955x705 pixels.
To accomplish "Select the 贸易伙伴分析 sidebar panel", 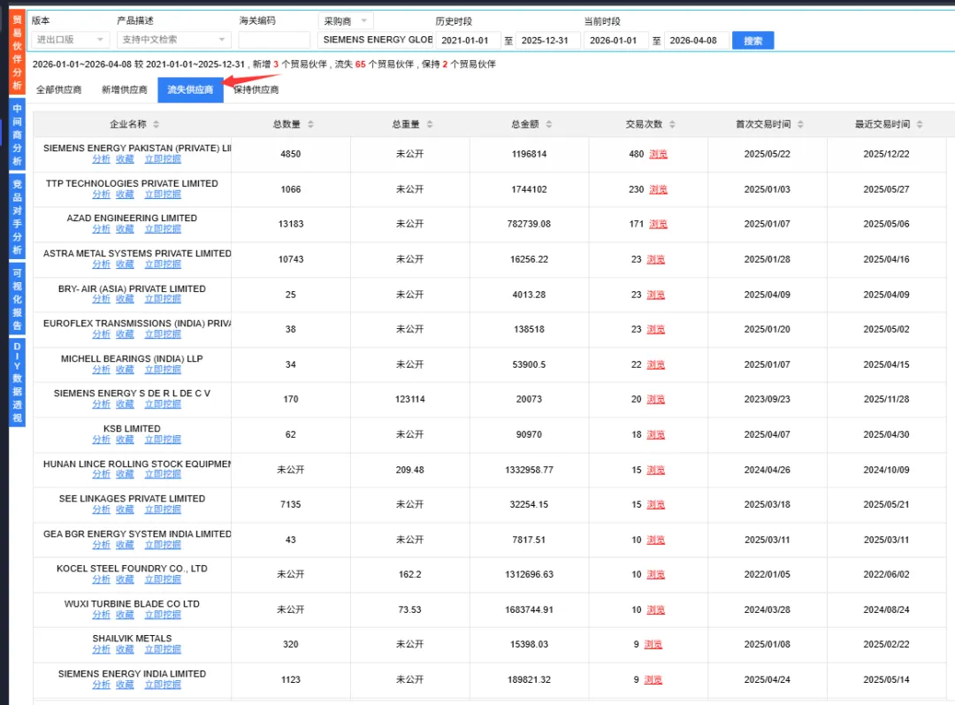I will click(15, 49).
